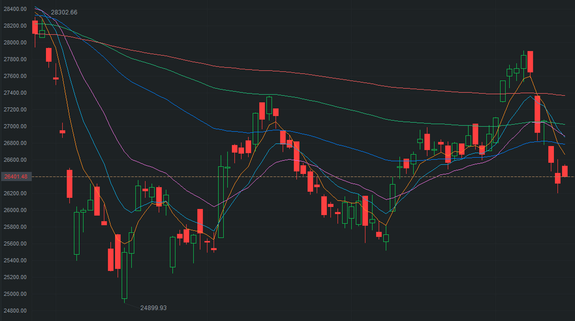Viewport: 575px width, 321px height.
Task: Click the 24899.93 low price label
Action: pyautogui.click(x=153, y=308)
